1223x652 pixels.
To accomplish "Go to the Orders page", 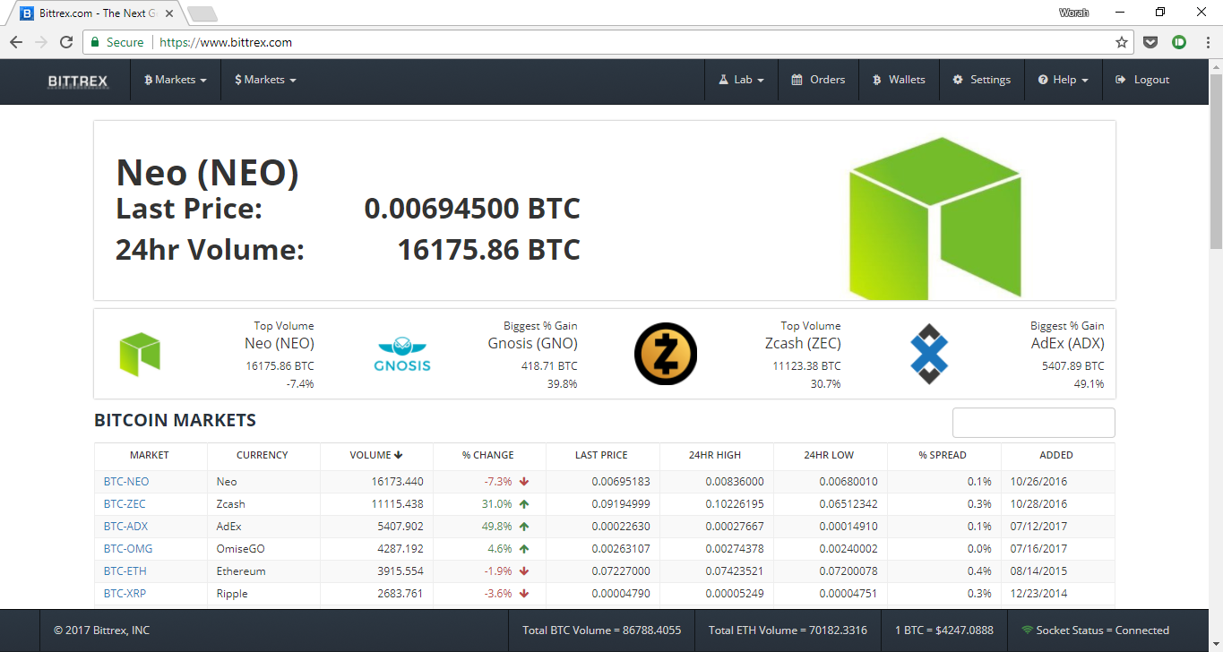I will (818, 81).
